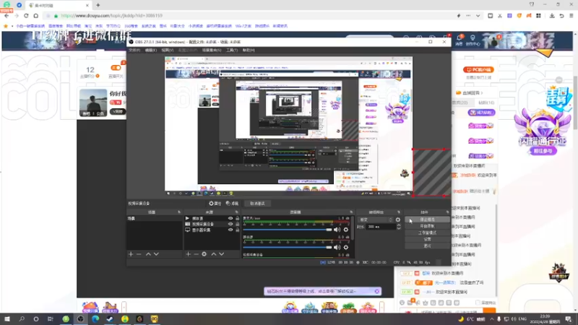Add a new source with plus icon
The width and height of the screenshot is (578, 325).
click(188, 254)
